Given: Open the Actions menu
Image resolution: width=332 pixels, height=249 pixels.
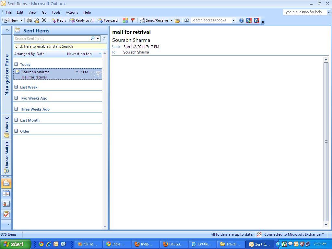Looking at the screenshot, I should point(72,12).
